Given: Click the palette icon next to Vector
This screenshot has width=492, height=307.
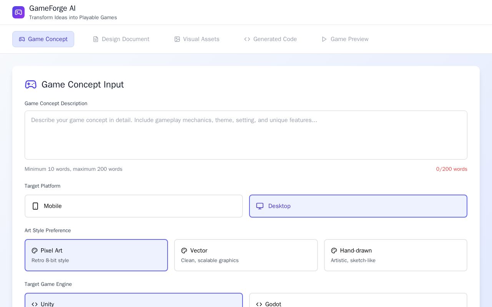Looking at the screenshot, I should click(x=184, y=251).
